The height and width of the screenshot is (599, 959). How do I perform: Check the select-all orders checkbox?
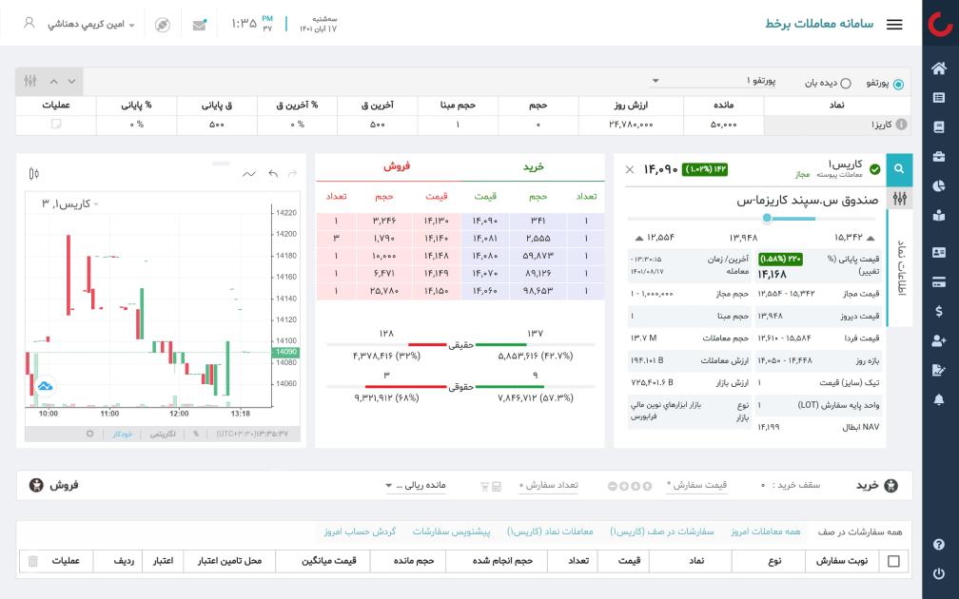(892, 562)
